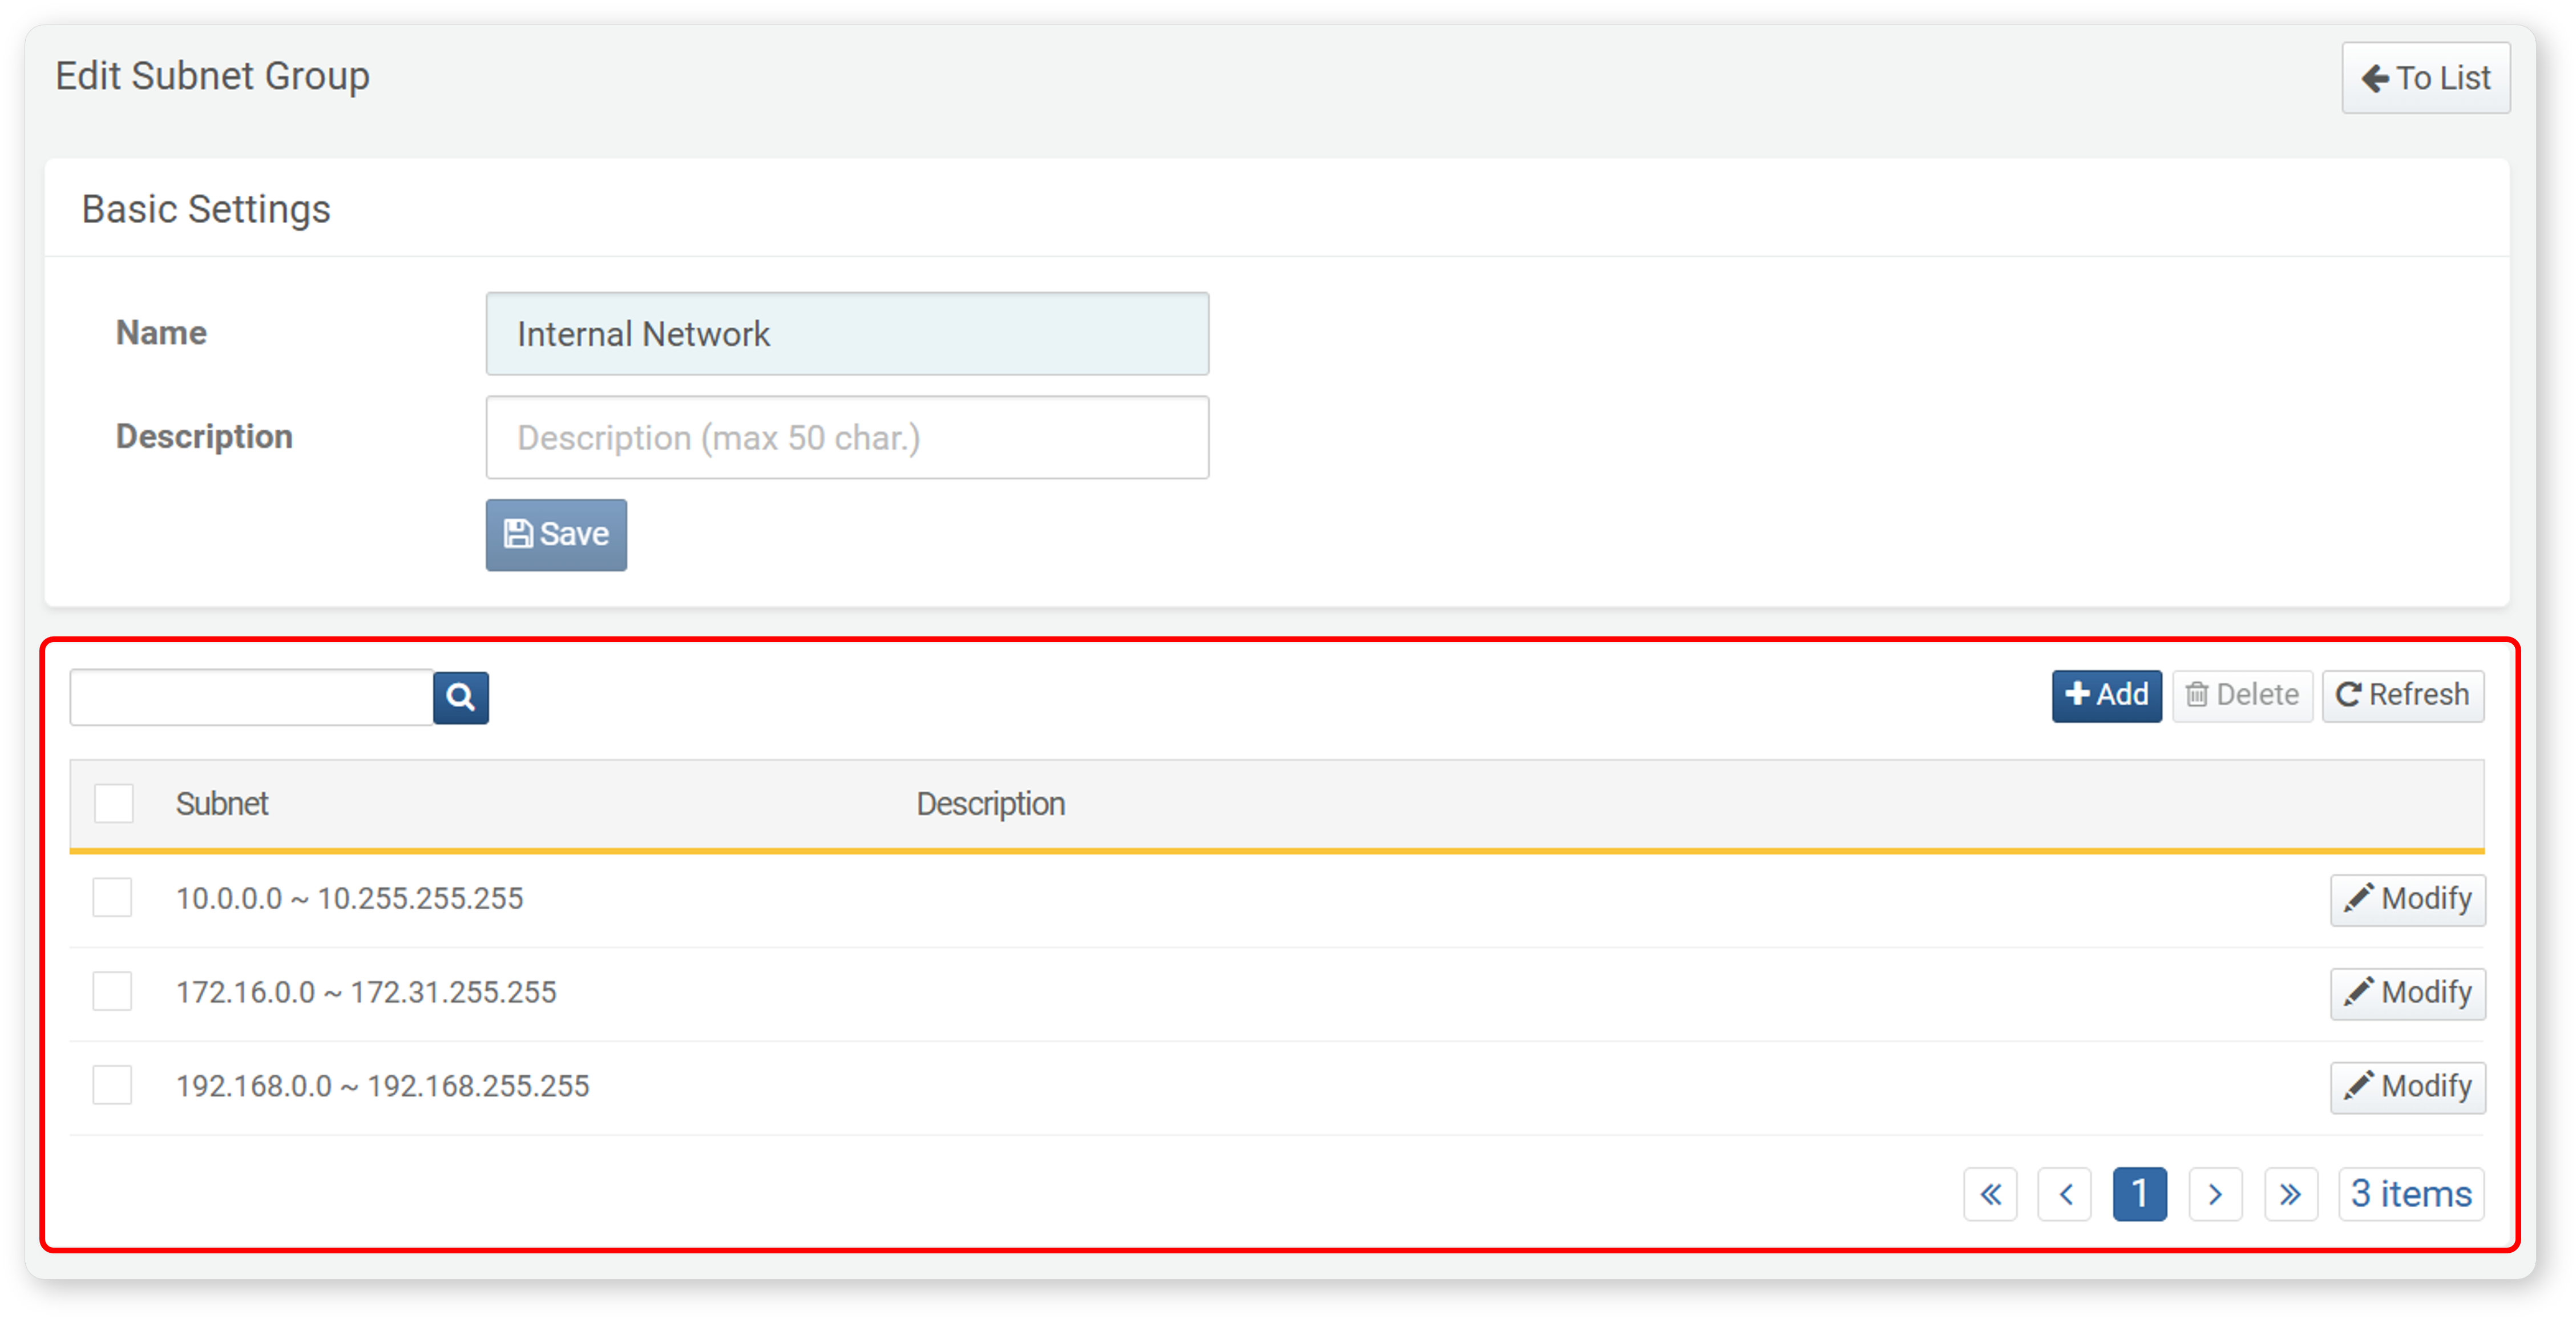This screenshot has width=2576, height=1319.
Task: Go to previous page chevron
Action: point(2065,1194)
